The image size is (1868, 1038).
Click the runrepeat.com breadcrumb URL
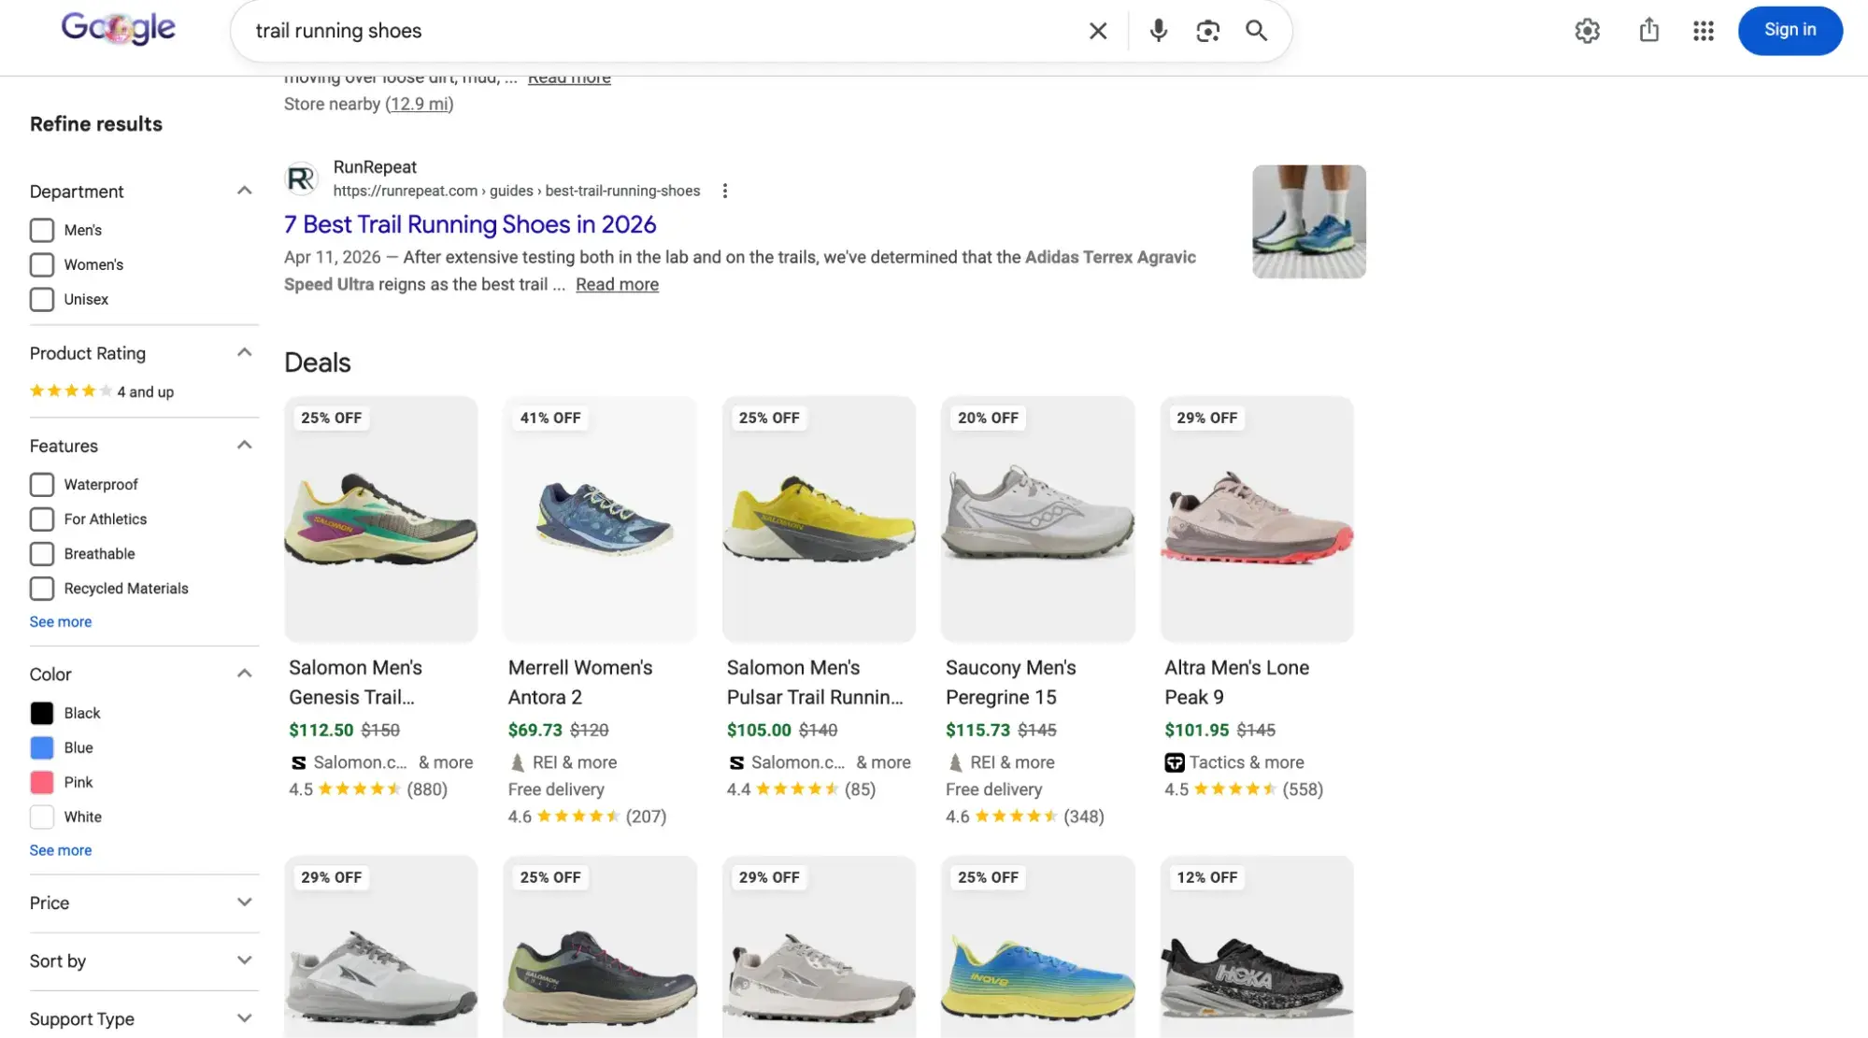517,191
